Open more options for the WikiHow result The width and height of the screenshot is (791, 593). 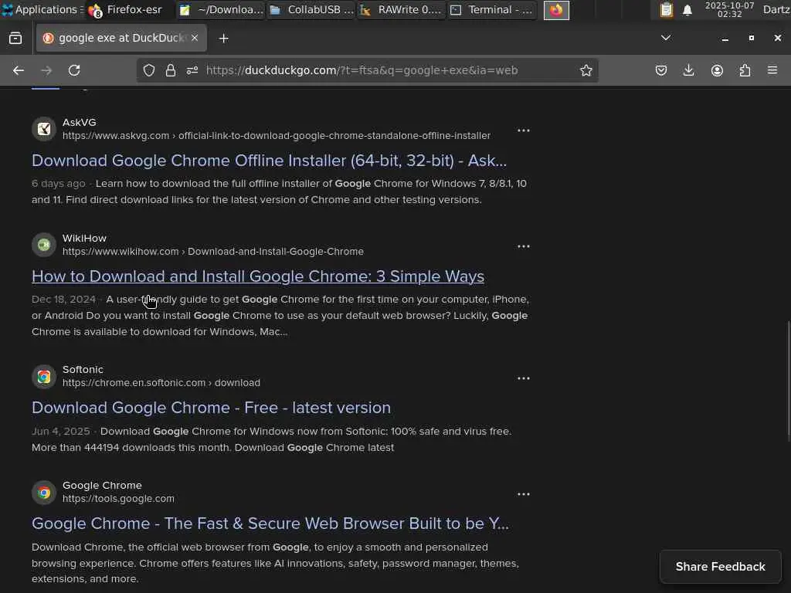pos(524,246)
